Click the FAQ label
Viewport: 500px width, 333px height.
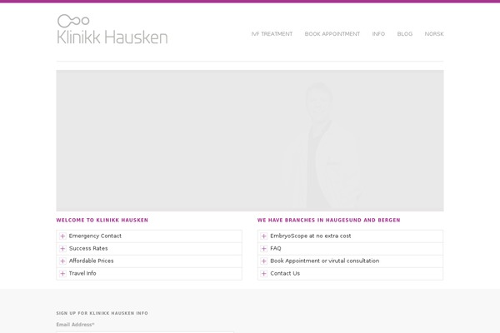coord(276,248)
